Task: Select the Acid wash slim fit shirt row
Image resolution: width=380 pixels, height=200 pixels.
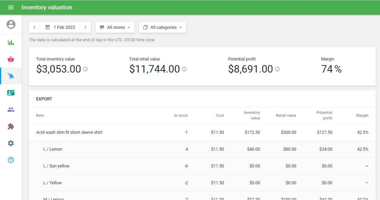Action: click(x=69, y=132)
